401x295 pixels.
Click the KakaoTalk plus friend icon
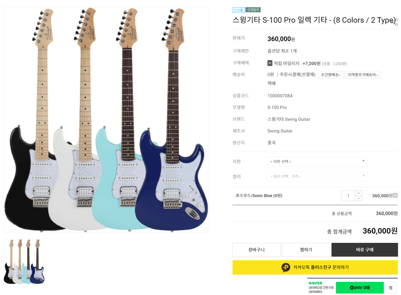click(x=286, y=267)
